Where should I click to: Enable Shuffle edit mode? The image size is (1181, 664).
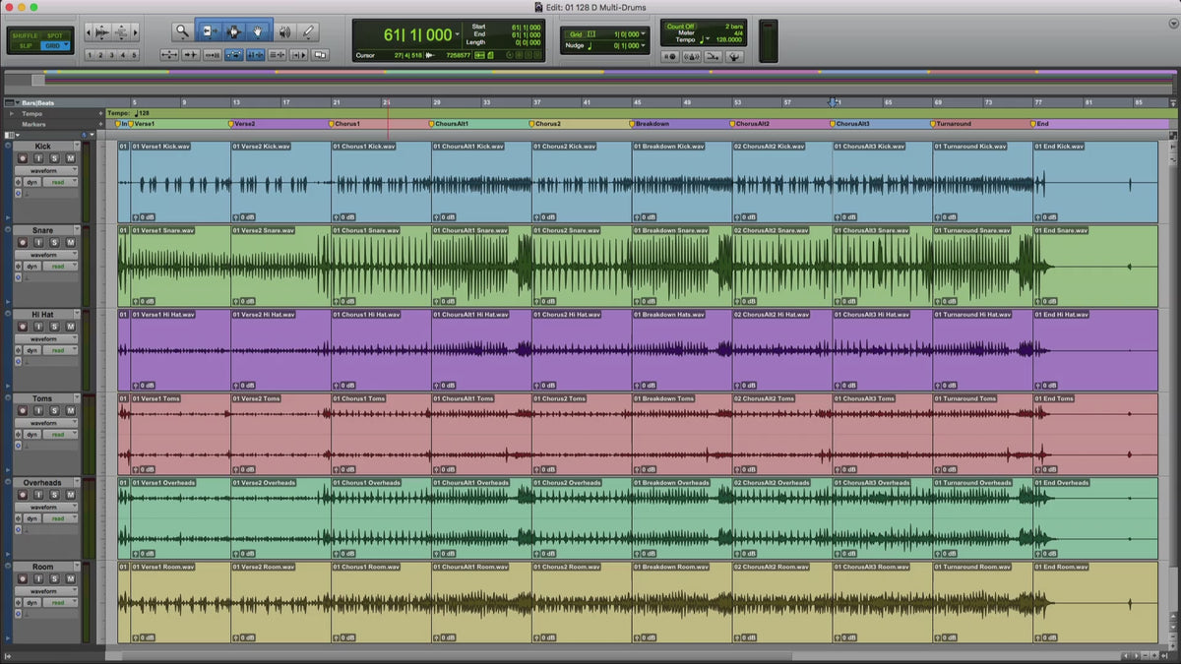click(25, 35)
